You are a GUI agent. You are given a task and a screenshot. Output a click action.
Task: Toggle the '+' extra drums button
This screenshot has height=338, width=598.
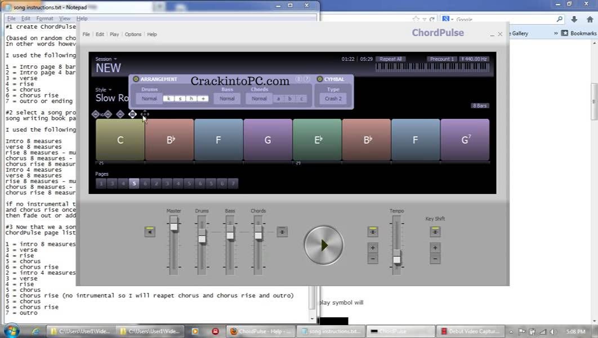pos(203,99)
